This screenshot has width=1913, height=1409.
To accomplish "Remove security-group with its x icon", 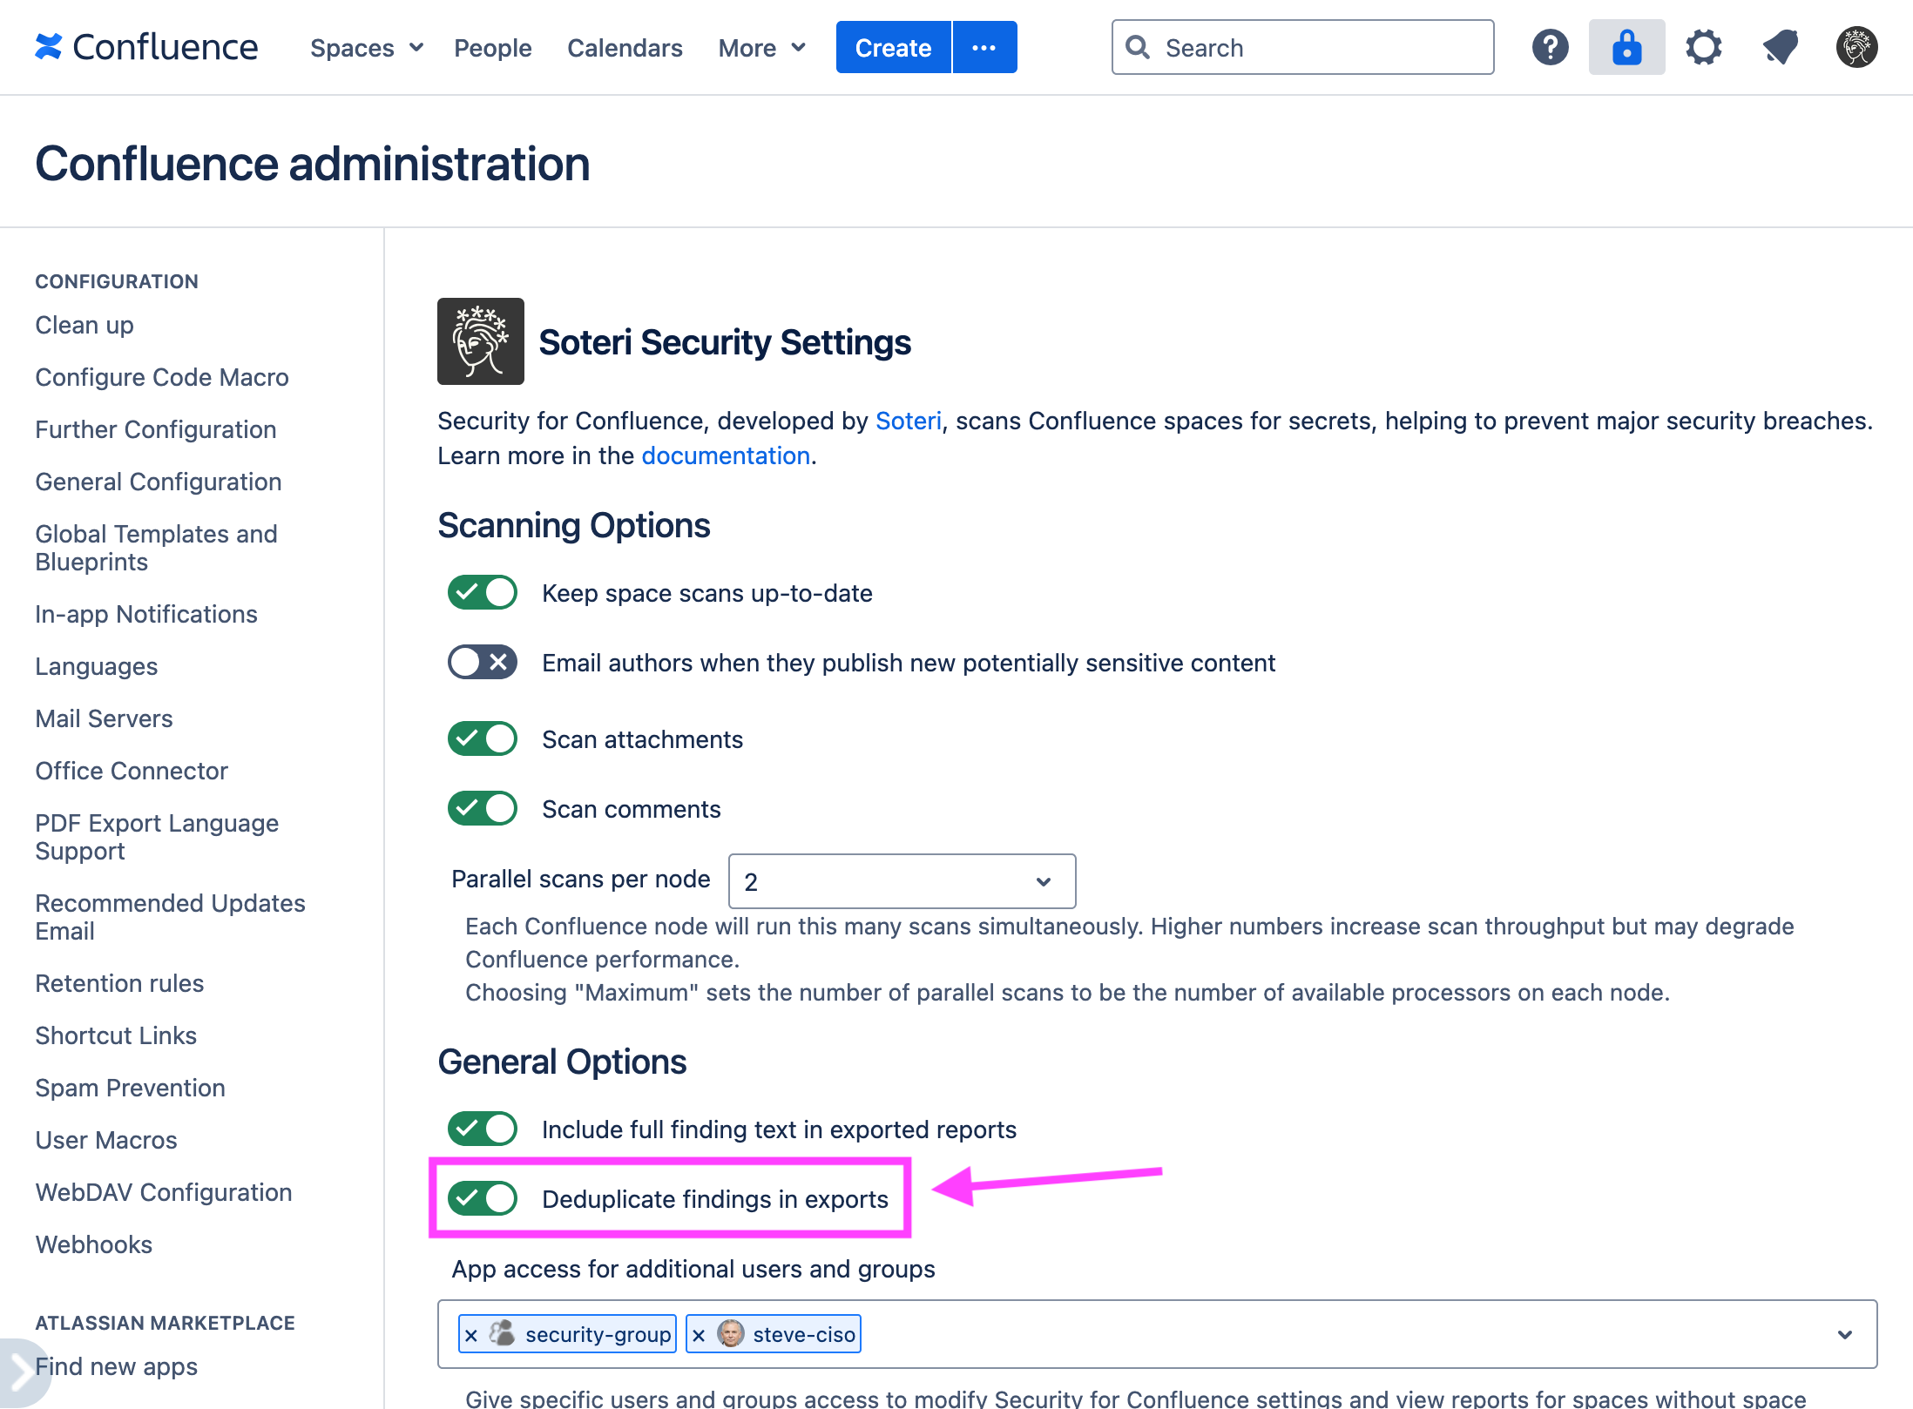I will pyautogui.click(x=471, y=1335).
